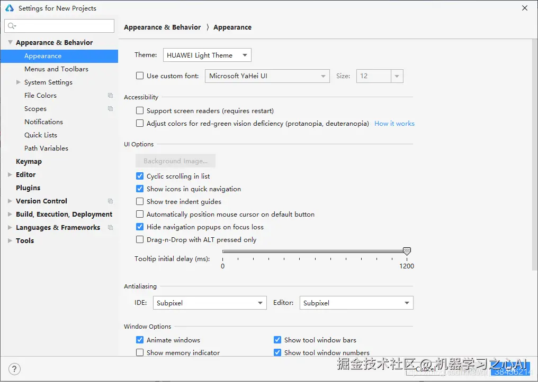Collapse the Appearance & Behavior tree node
The height and width of the screenshot is (382, 538).
coord(10,42)
